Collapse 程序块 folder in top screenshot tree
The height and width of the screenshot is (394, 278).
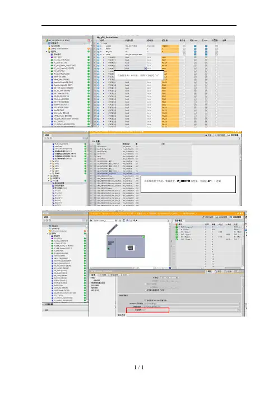[x=47, y=51]
